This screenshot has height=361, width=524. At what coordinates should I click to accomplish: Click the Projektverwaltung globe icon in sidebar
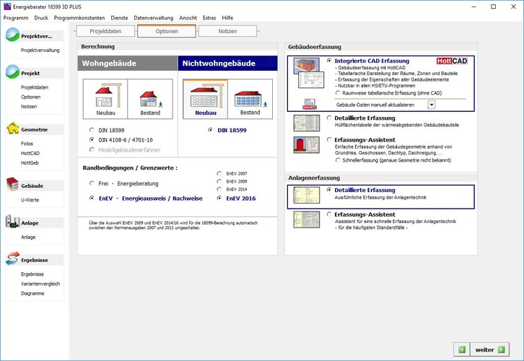pos(12,35)
